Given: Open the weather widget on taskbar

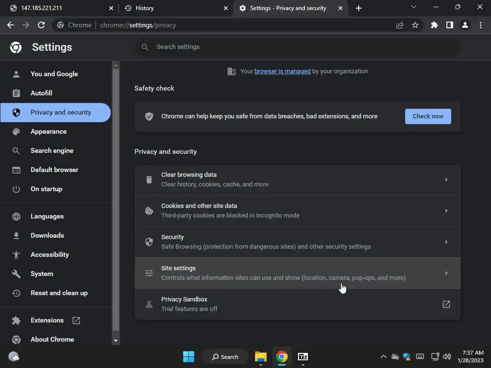Looking at the screenshot, I should (14, 356).
